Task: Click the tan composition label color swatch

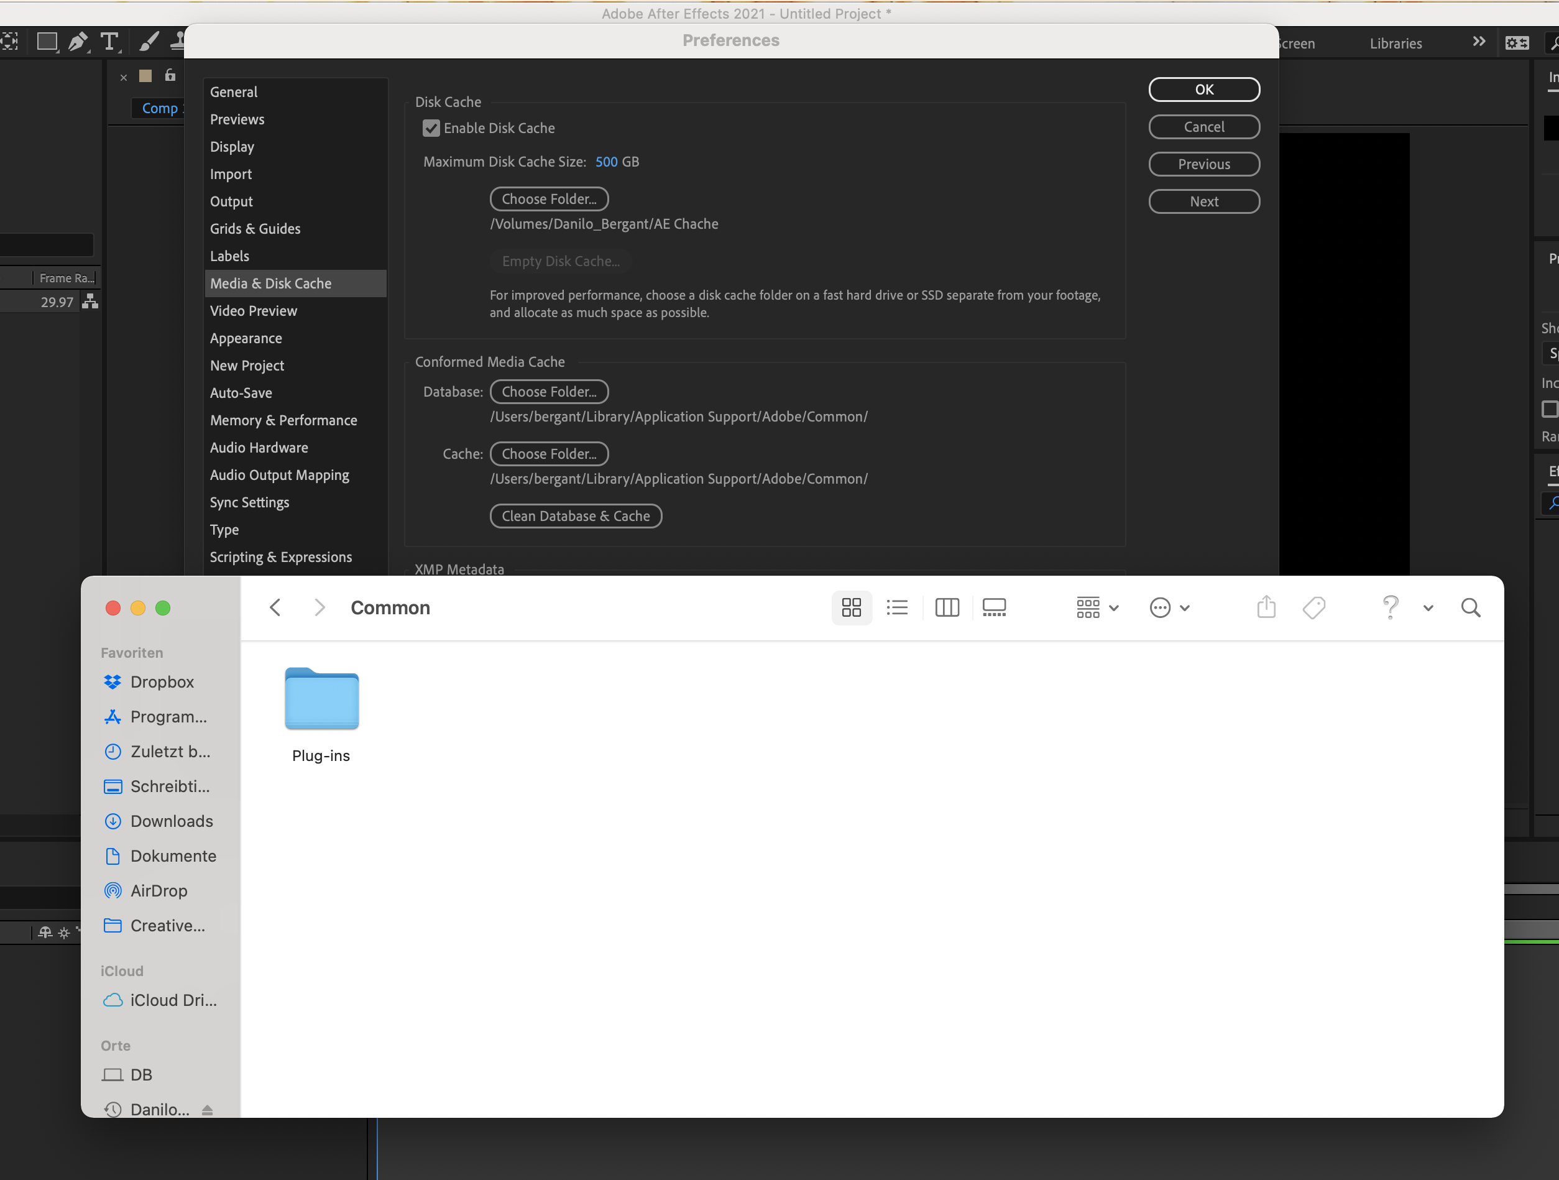Action: 145,76
